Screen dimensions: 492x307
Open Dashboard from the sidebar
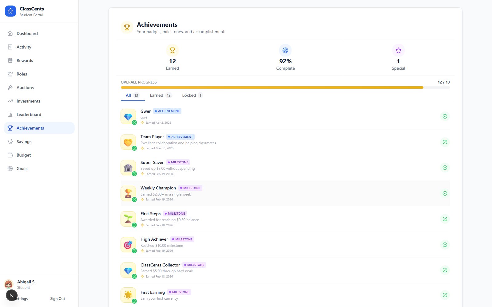pyautogui.click(x=39, y=33)
